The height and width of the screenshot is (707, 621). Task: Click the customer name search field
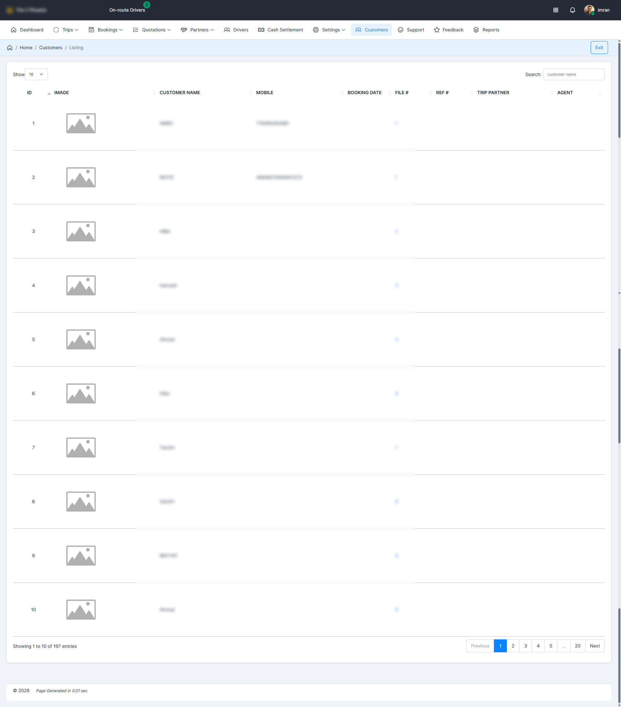tap(574, 74)
